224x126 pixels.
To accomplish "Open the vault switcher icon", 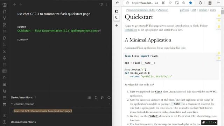I will (x=5, y=115).
